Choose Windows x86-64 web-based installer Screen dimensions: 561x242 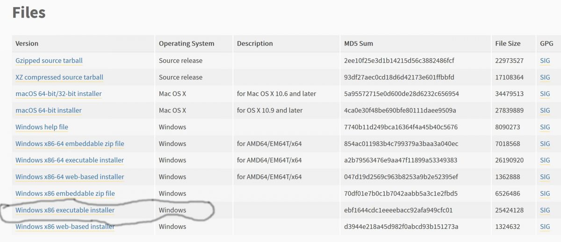point(70,177)
